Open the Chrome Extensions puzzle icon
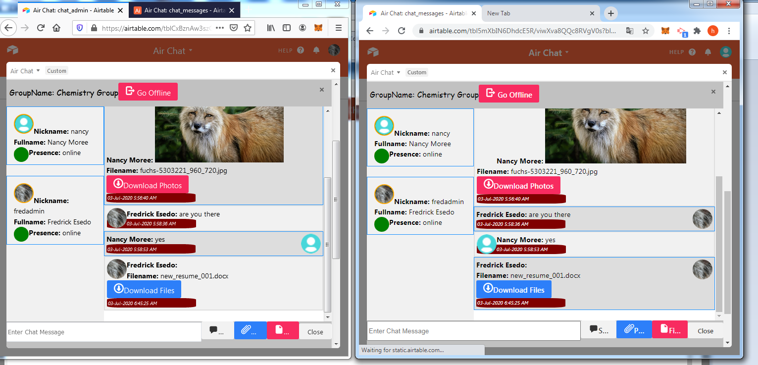Screen dimensions: 758x365 697,31
